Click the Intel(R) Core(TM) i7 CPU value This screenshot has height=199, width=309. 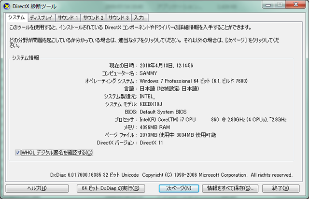[x=213, y=119]
